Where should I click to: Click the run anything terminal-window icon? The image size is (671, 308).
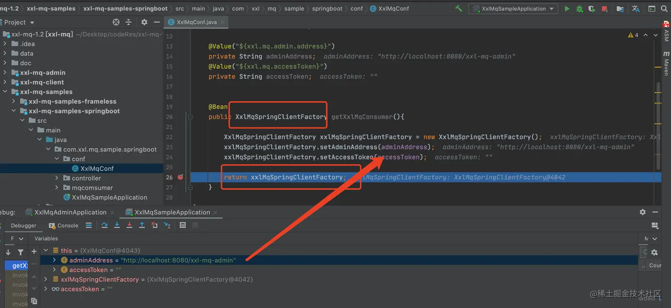point(651,8)
